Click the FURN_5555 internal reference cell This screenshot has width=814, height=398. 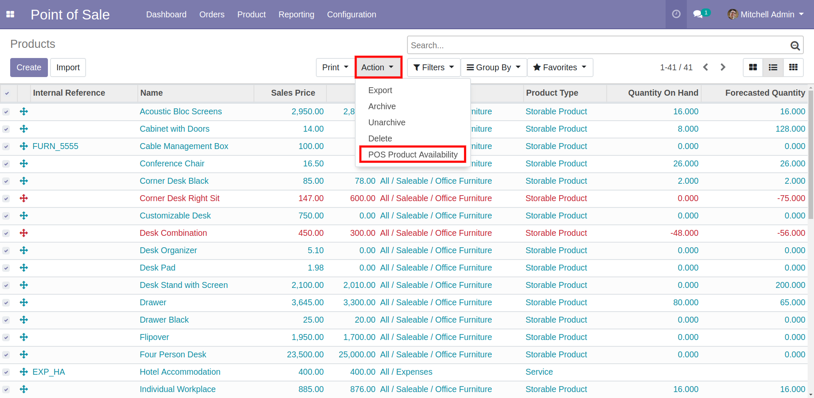tap(56, 146)
